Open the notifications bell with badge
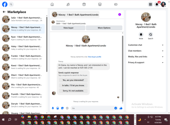 157,4
